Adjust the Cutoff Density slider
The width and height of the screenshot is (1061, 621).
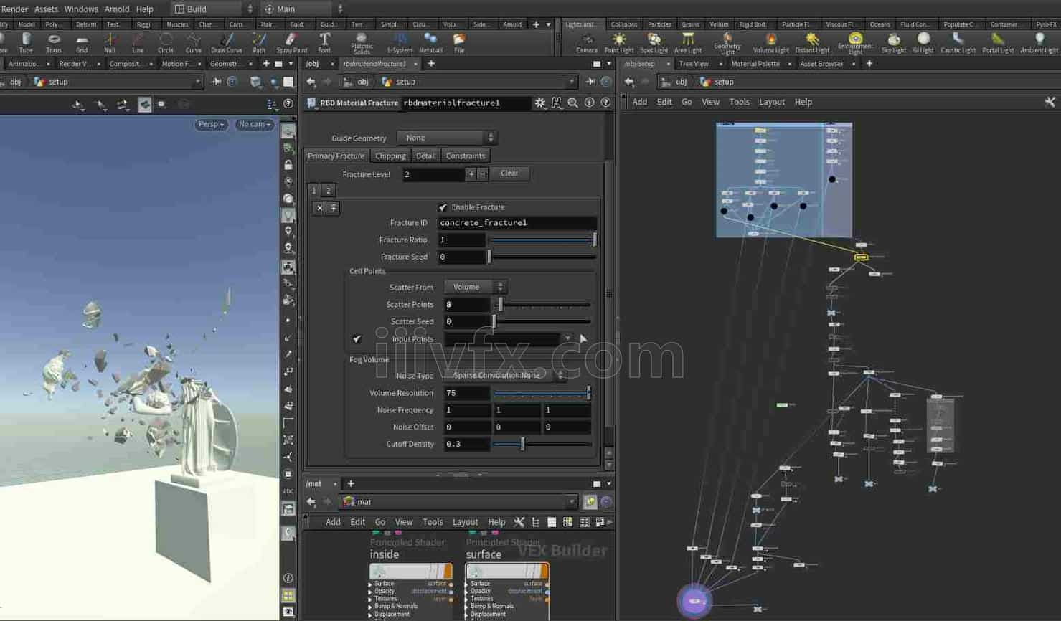pyautogui.click(x=543, y=445)
